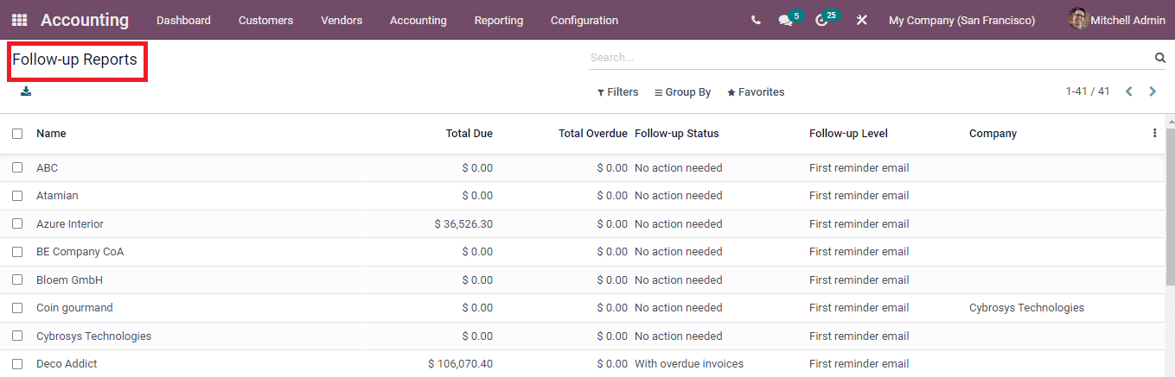Open the Vendors menu
The height and width of the screenshot is (377, 1175).
pos(342,20)
